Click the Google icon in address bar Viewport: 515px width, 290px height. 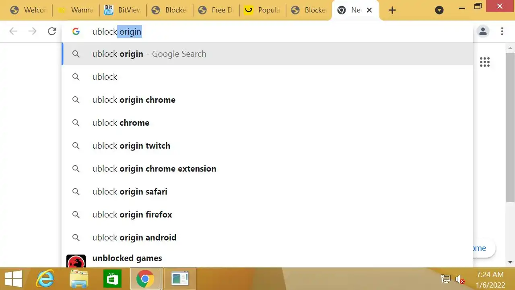click(x=76, y=31)
